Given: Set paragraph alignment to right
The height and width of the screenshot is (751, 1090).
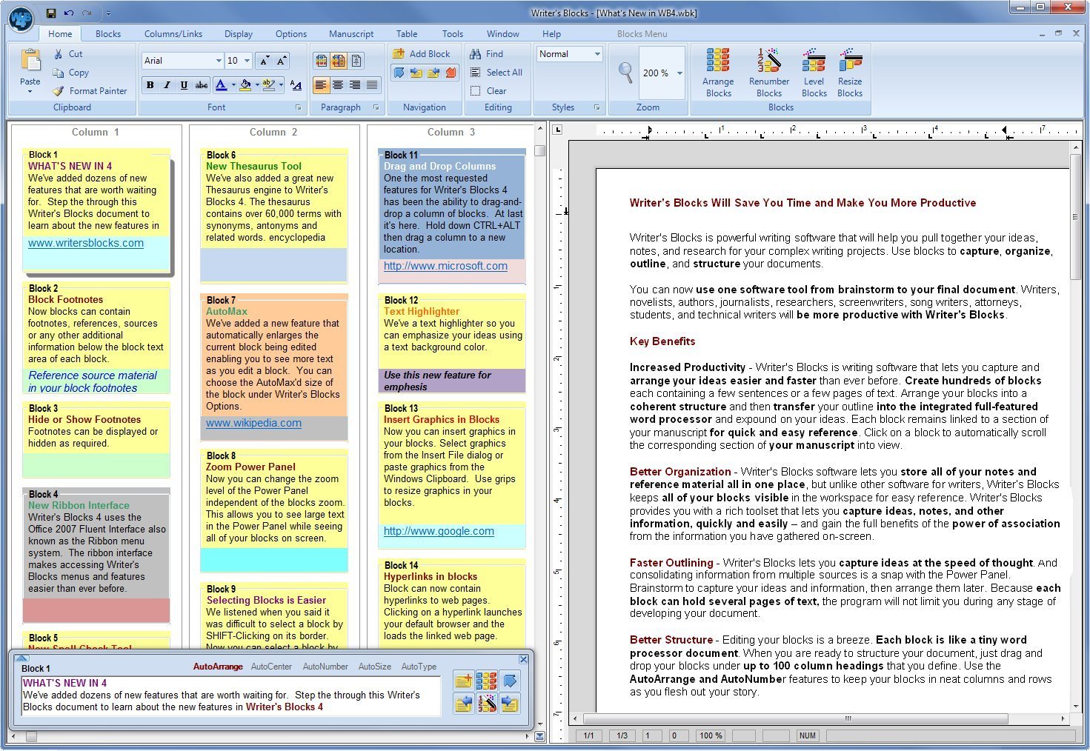Looking at the screenshot, I should pyautogui.click(x=355, y=85).
